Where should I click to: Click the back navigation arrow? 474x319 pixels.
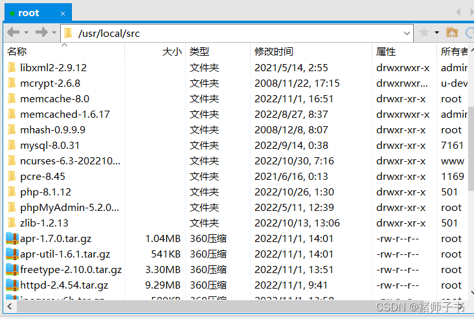click(x=14, y=32)
